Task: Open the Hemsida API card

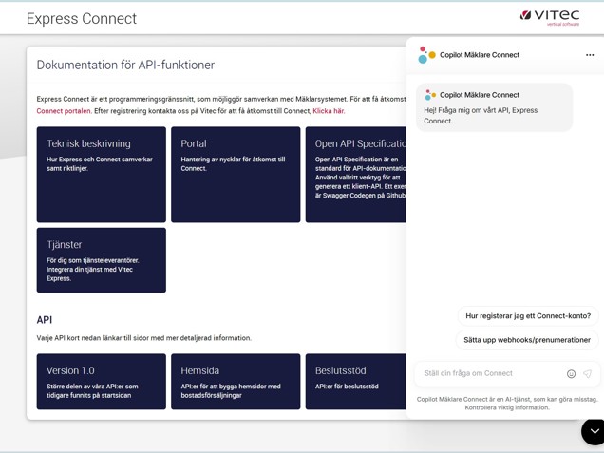Action: 236,381
